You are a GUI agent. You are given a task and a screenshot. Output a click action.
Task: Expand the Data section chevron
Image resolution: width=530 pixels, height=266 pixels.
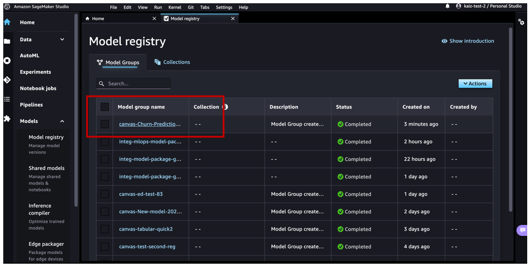point(62,40)
